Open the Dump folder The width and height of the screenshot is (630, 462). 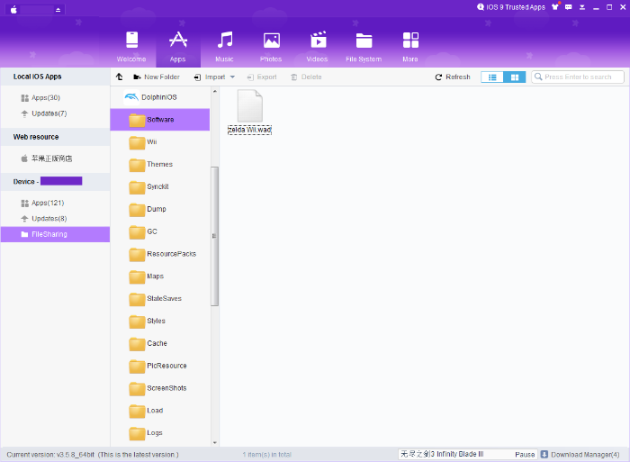click(x=160, y=209)
